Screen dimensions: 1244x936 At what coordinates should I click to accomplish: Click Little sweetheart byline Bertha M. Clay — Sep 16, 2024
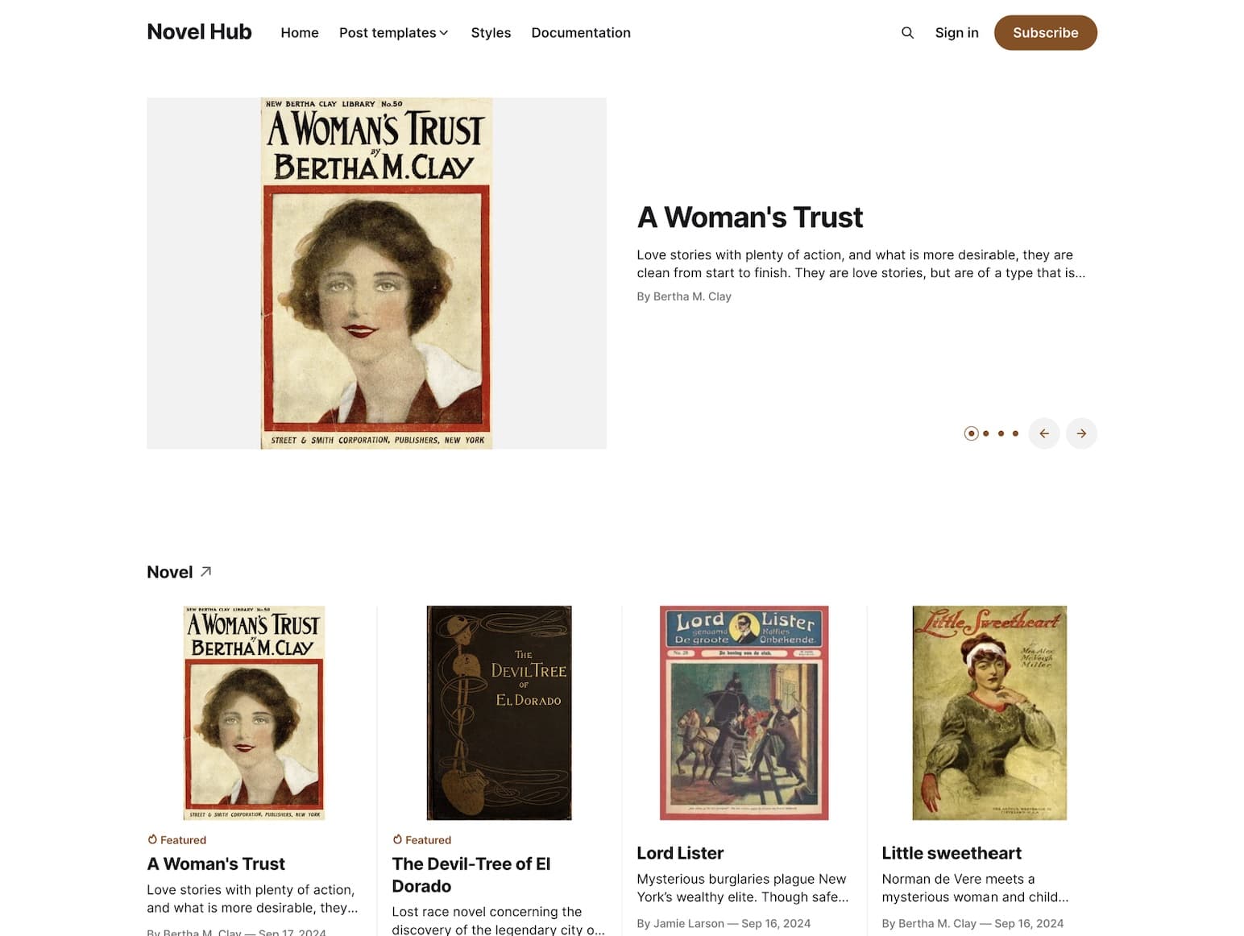coord(972,923)
